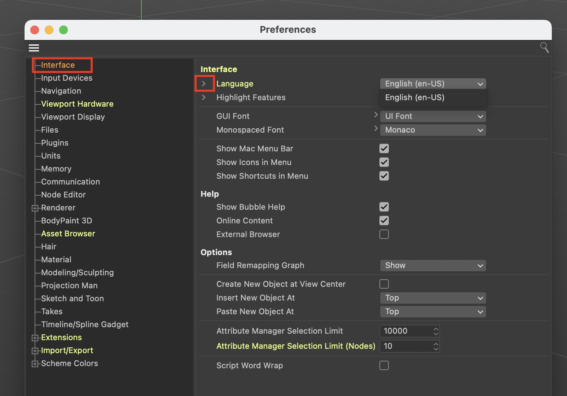567x396 pixels.
Task: Go to Node Editor preferences
Action: [x=63, y=195]
